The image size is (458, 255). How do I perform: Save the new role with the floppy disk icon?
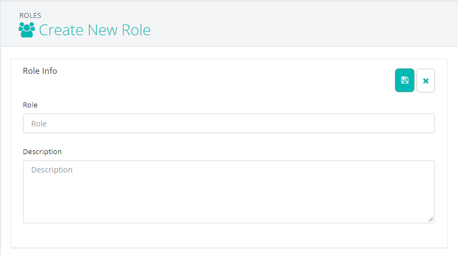pyautogui.click(x=404, y=80)
